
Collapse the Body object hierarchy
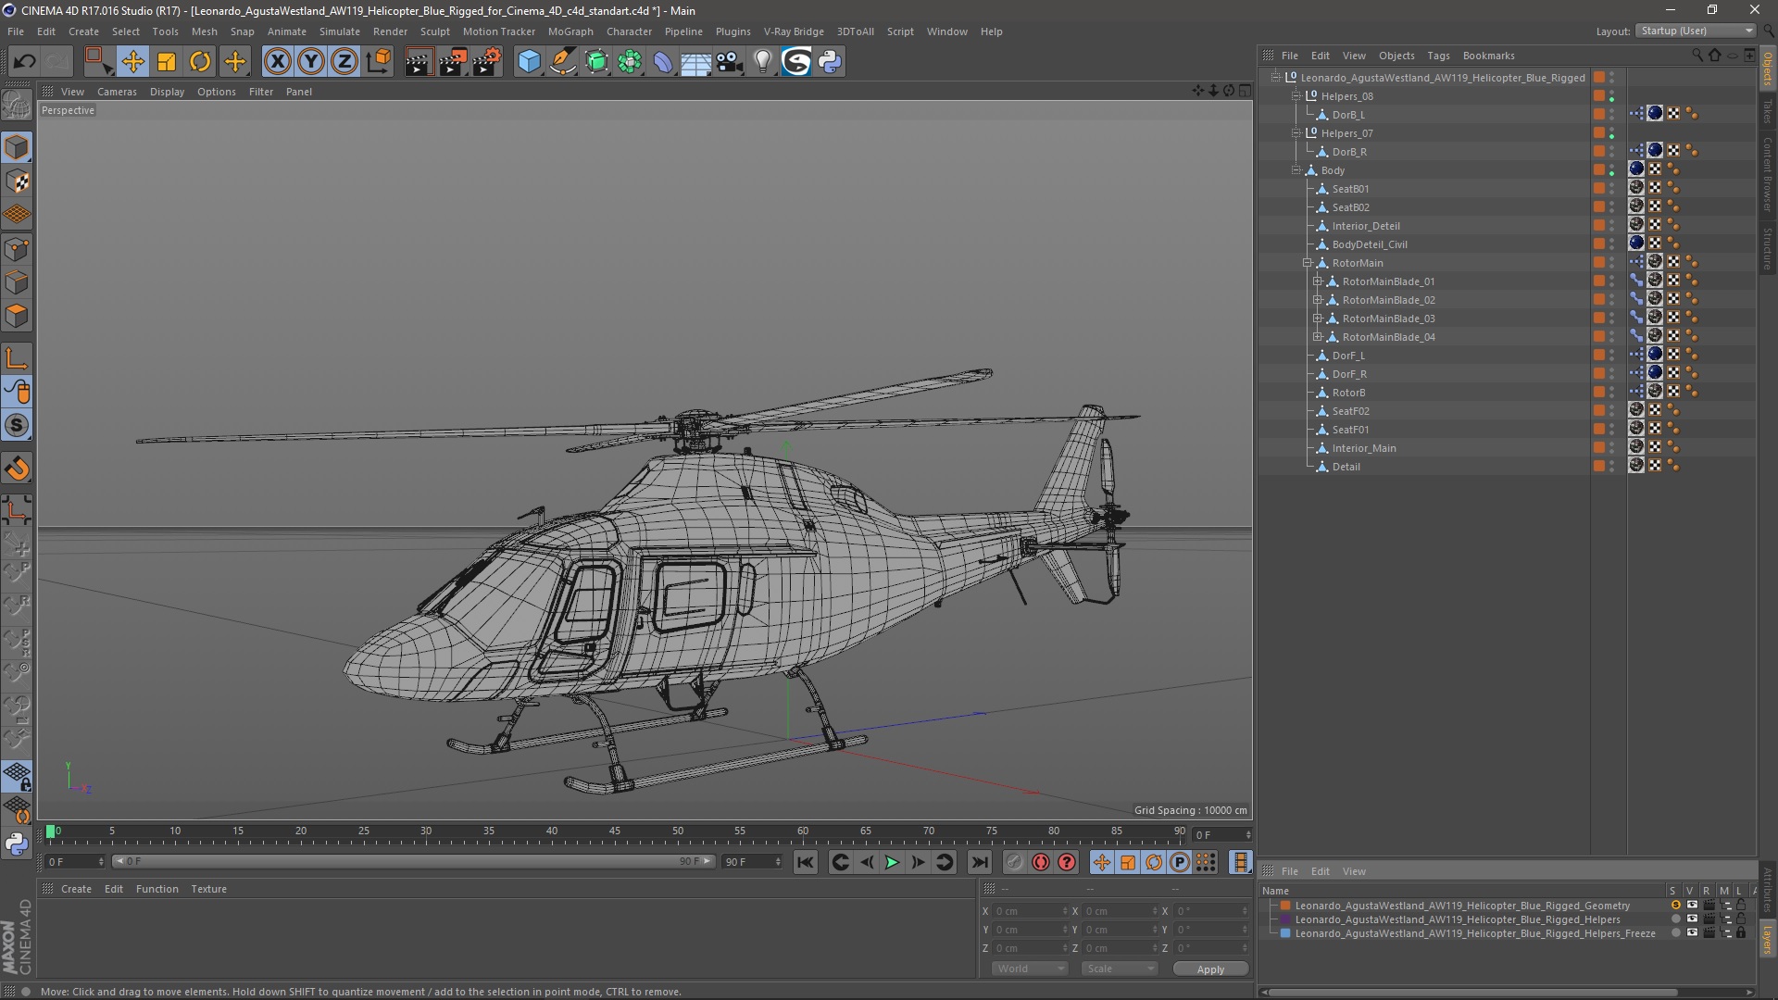1296,170
